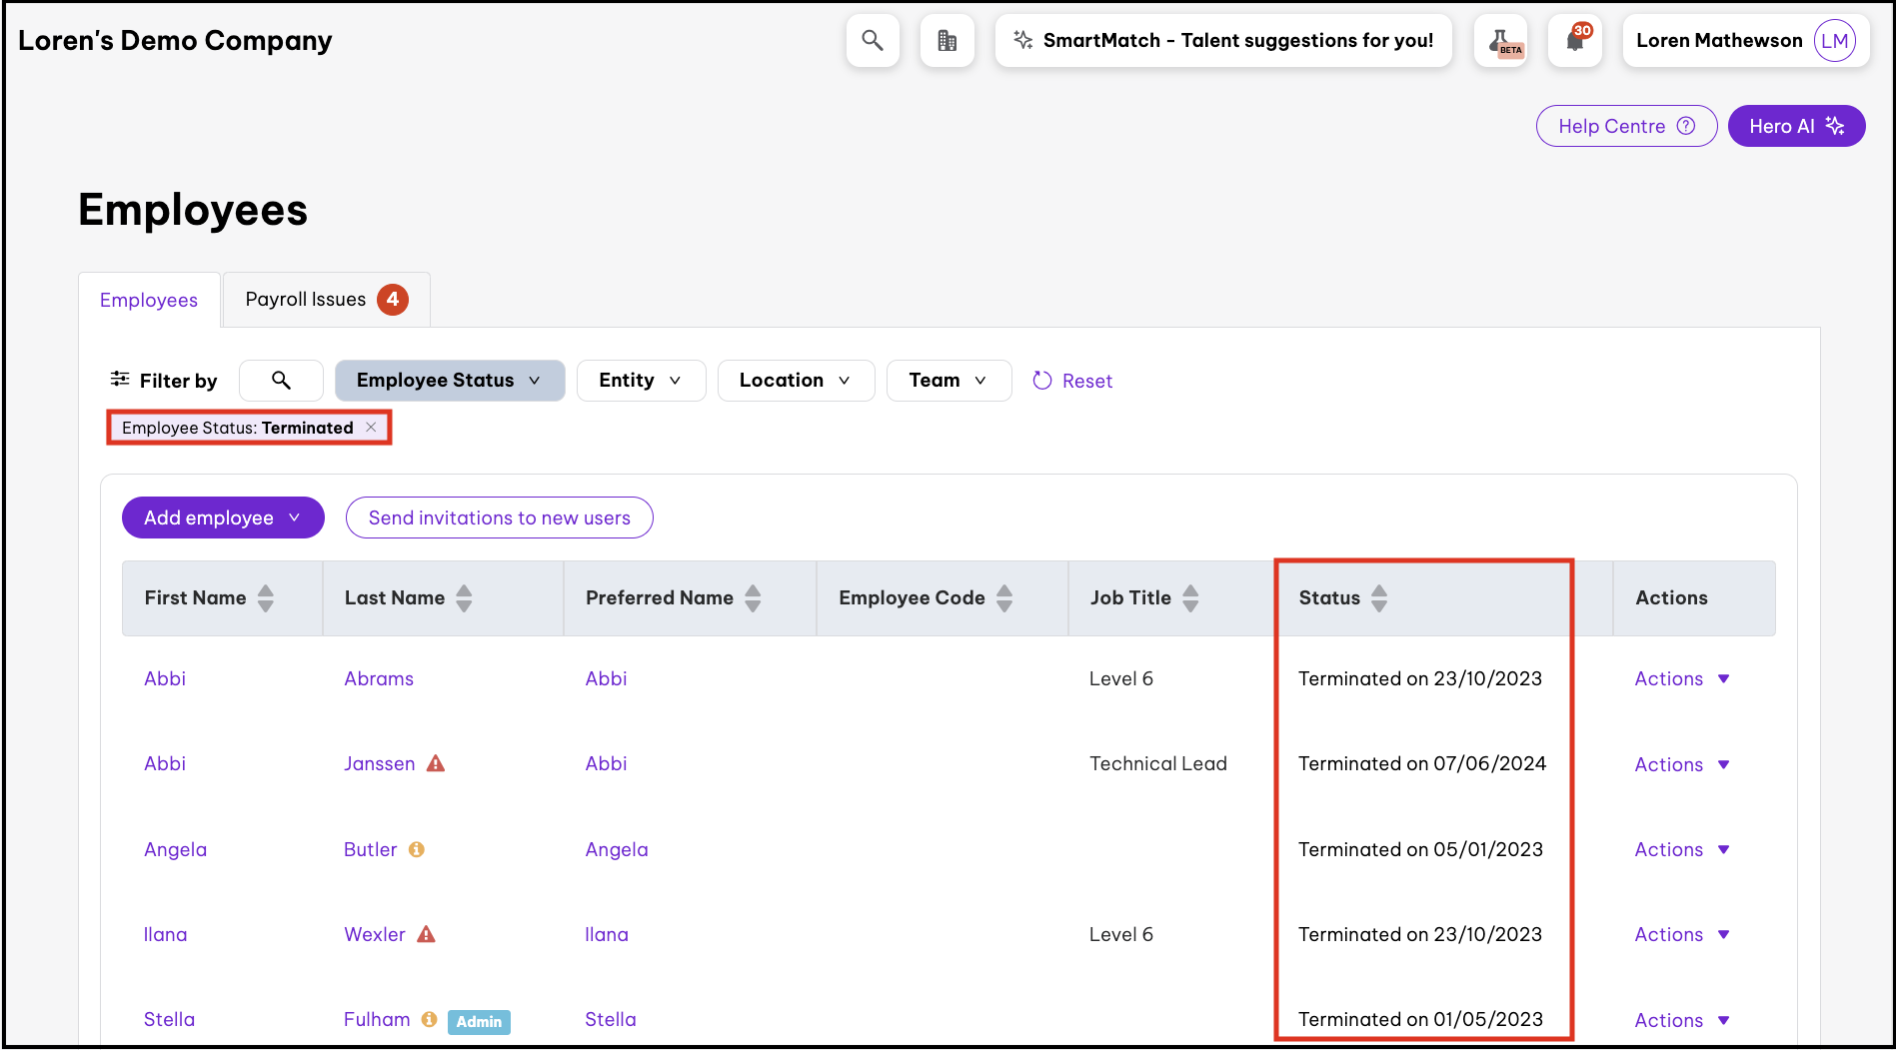Open the company building icon in header
The width and height of the screenshot is (1896, 1050).
(x=947, y=41)
